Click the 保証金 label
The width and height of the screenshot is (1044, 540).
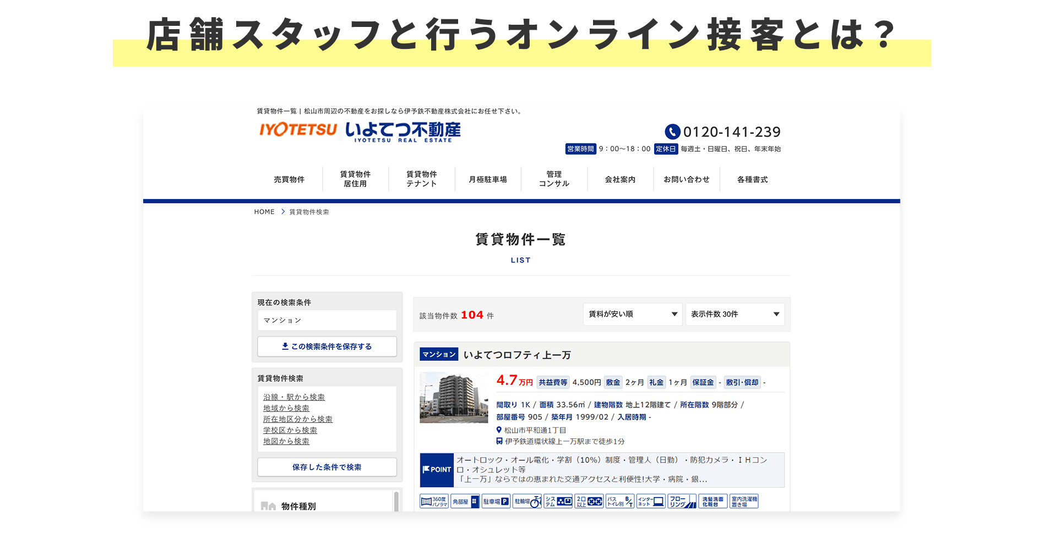tap(703, 382)
